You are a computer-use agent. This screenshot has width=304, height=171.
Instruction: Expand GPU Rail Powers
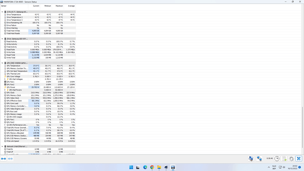coord(5,90)
